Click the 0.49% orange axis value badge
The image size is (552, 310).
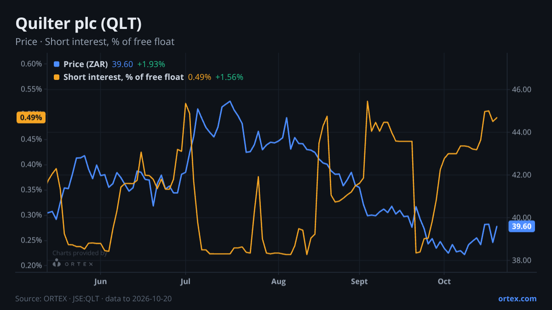31,118
